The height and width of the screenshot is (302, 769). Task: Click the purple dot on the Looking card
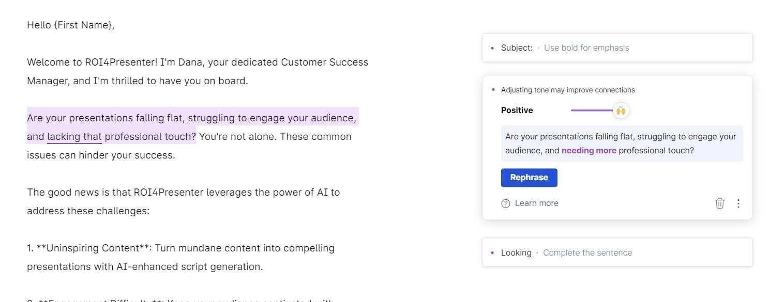coord(492,252)
